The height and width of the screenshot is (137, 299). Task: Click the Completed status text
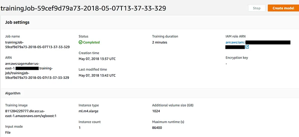coord(91,42)
